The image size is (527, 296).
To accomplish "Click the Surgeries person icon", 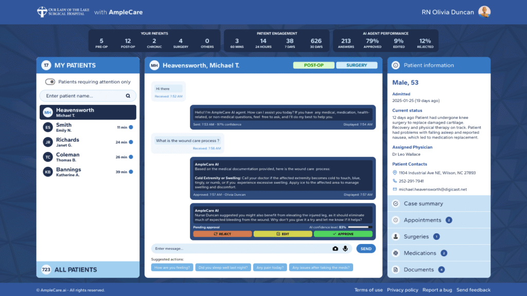I will pos(396,236).
